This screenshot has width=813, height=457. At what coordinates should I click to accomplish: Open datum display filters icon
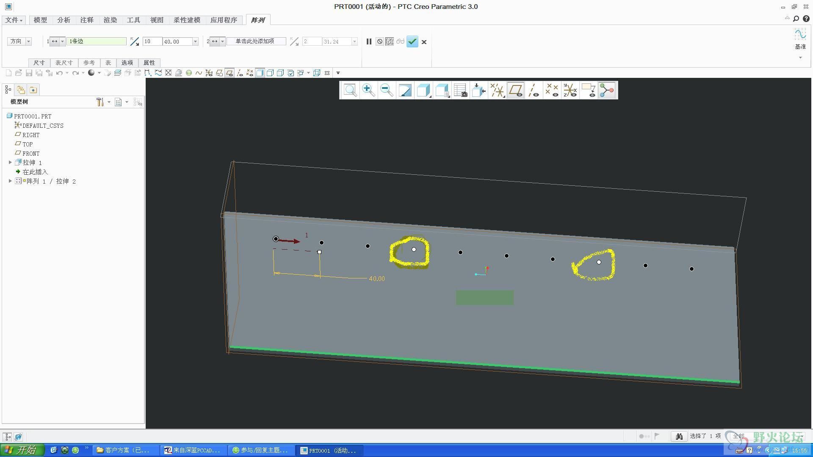[x=497, y=90]
